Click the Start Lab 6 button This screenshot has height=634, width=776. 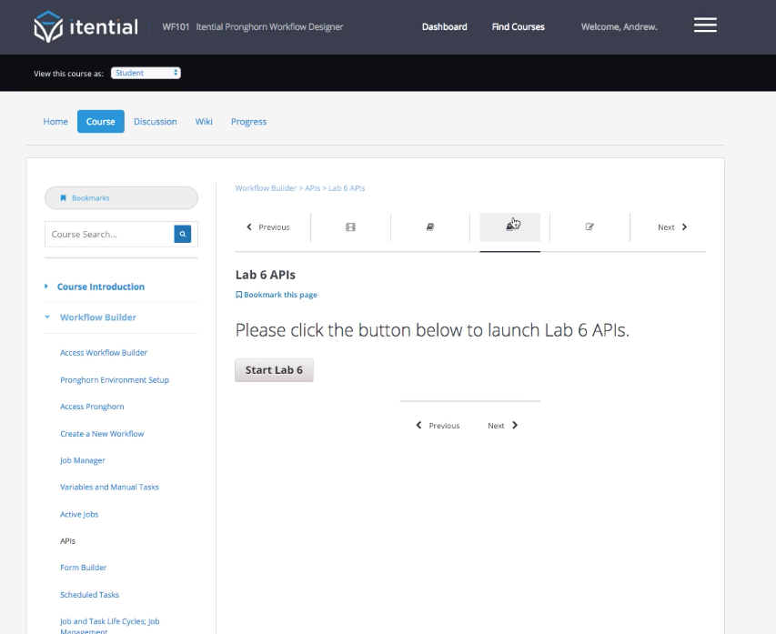274,370
